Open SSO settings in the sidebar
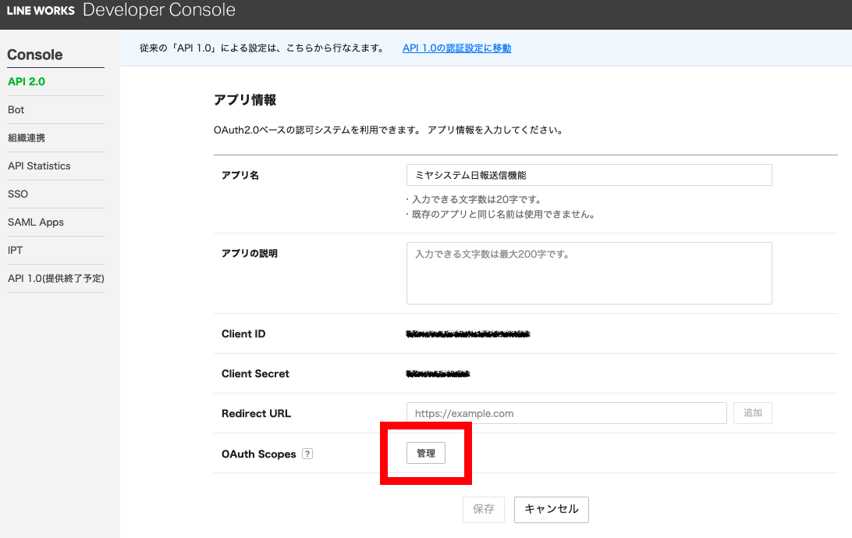 (18, 194)
